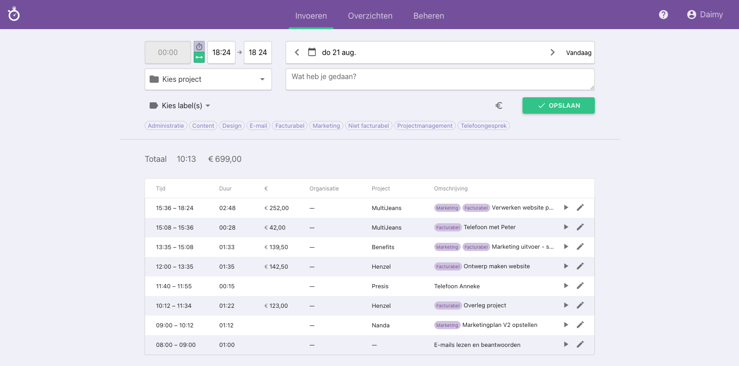Image resolution: width=739 pixels, height=366 pixels.
Task: Edit the Ontwerp maken website entry
Action: tap(580, 266)
